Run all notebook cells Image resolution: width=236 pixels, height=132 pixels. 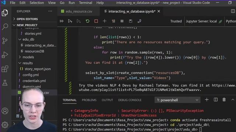[62, 21]
